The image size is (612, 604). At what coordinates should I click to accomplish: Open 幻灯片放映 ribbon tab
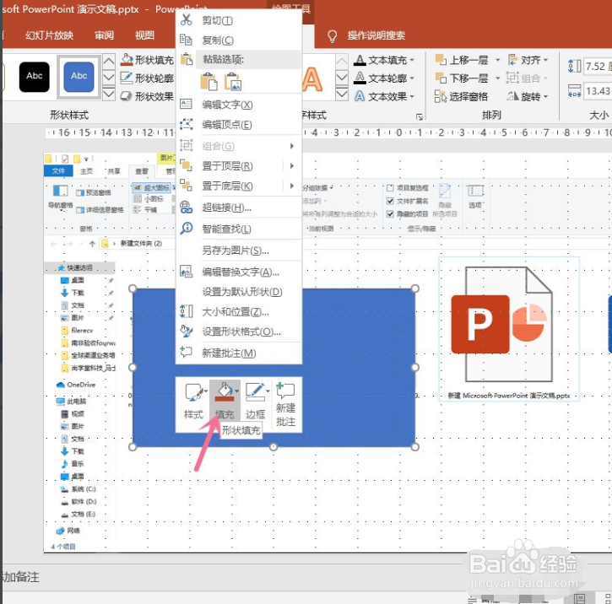click(x=50, y=35)
